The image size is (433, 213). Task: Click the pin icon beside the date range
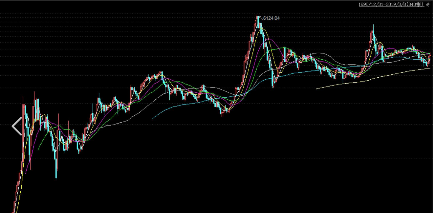coord(427,5)
